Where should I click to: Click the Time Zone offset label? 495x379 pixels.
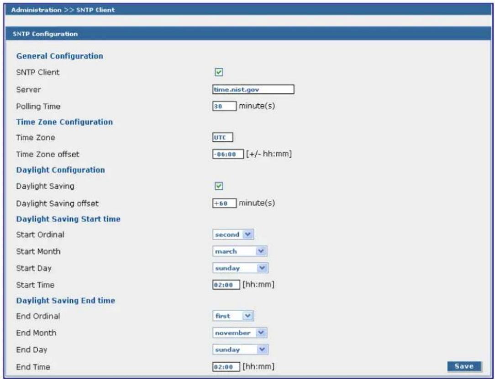(x=47, y=154)
